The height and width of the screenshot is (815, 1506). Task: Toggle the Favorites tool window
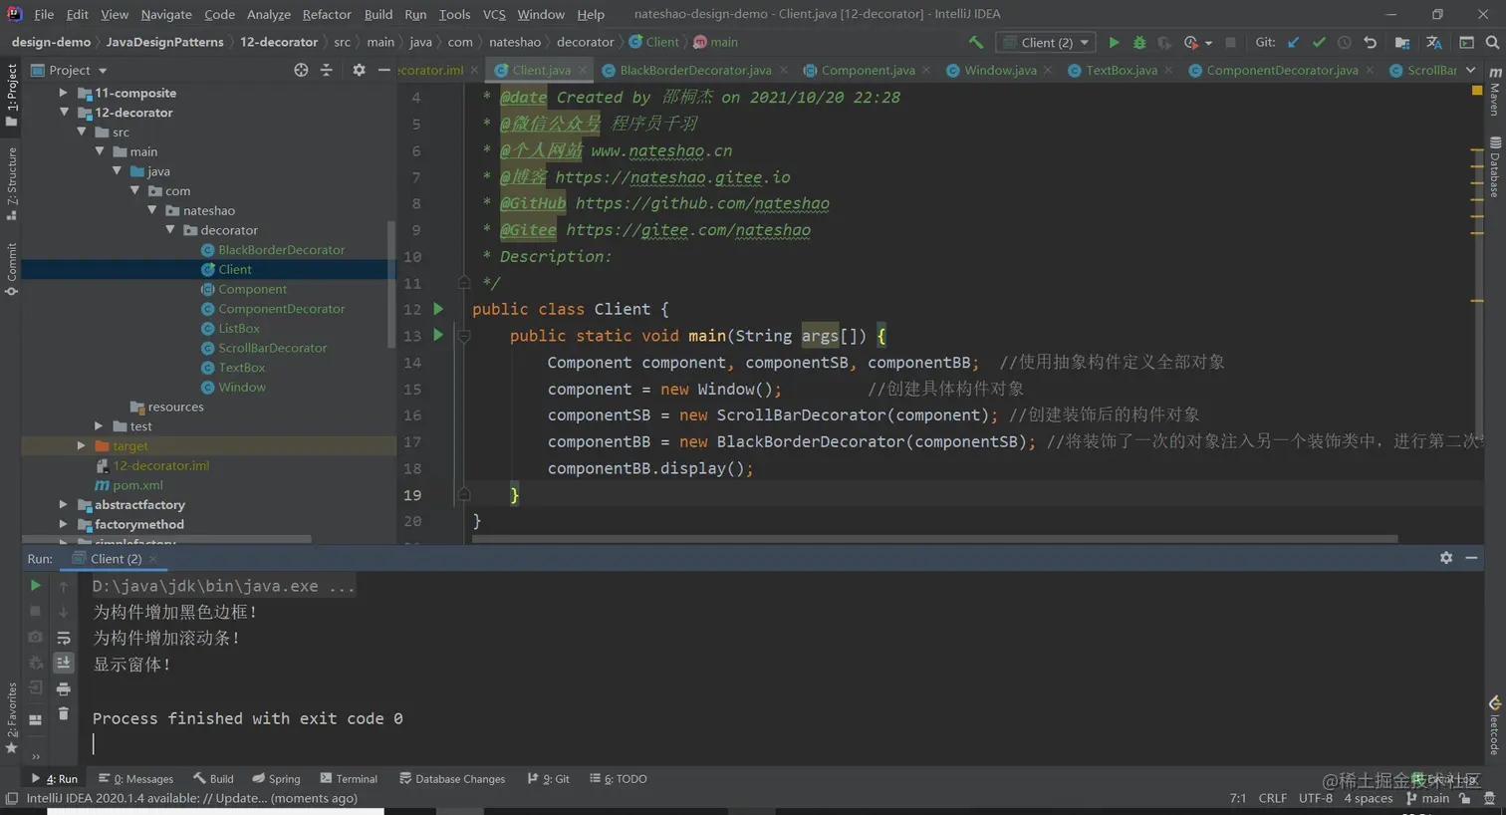pyautogui.click(x=11, y=717)
